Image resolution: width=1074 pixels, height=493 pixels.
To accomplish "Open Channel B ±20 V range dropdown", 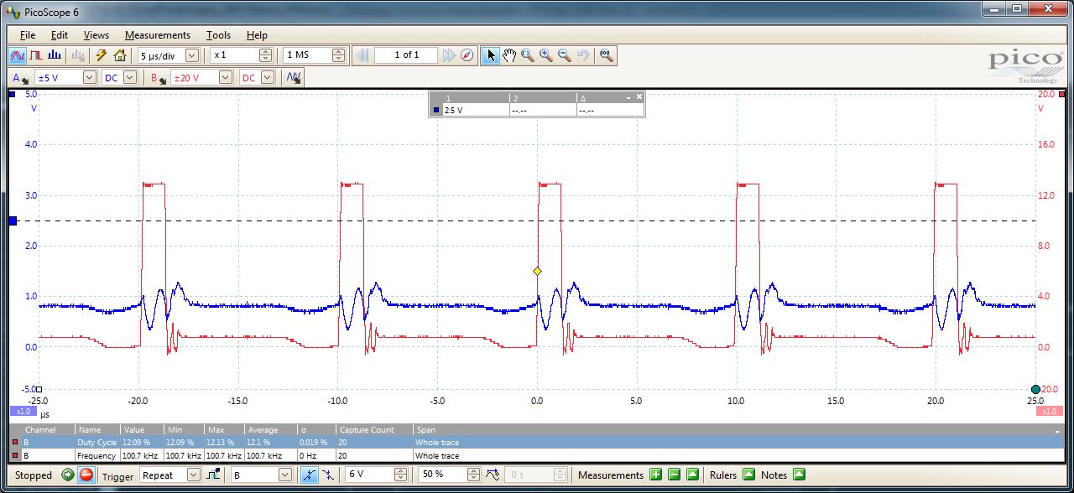I will tap(225, 77).
